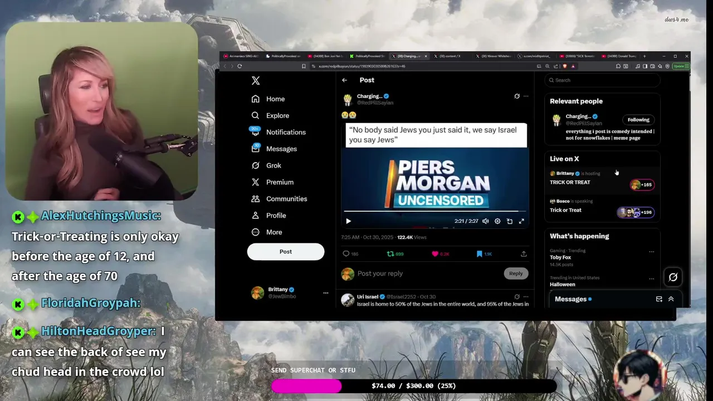The image size is (713, 401).
Task: Click the X logo in sidebar
Action: [256, 81]
